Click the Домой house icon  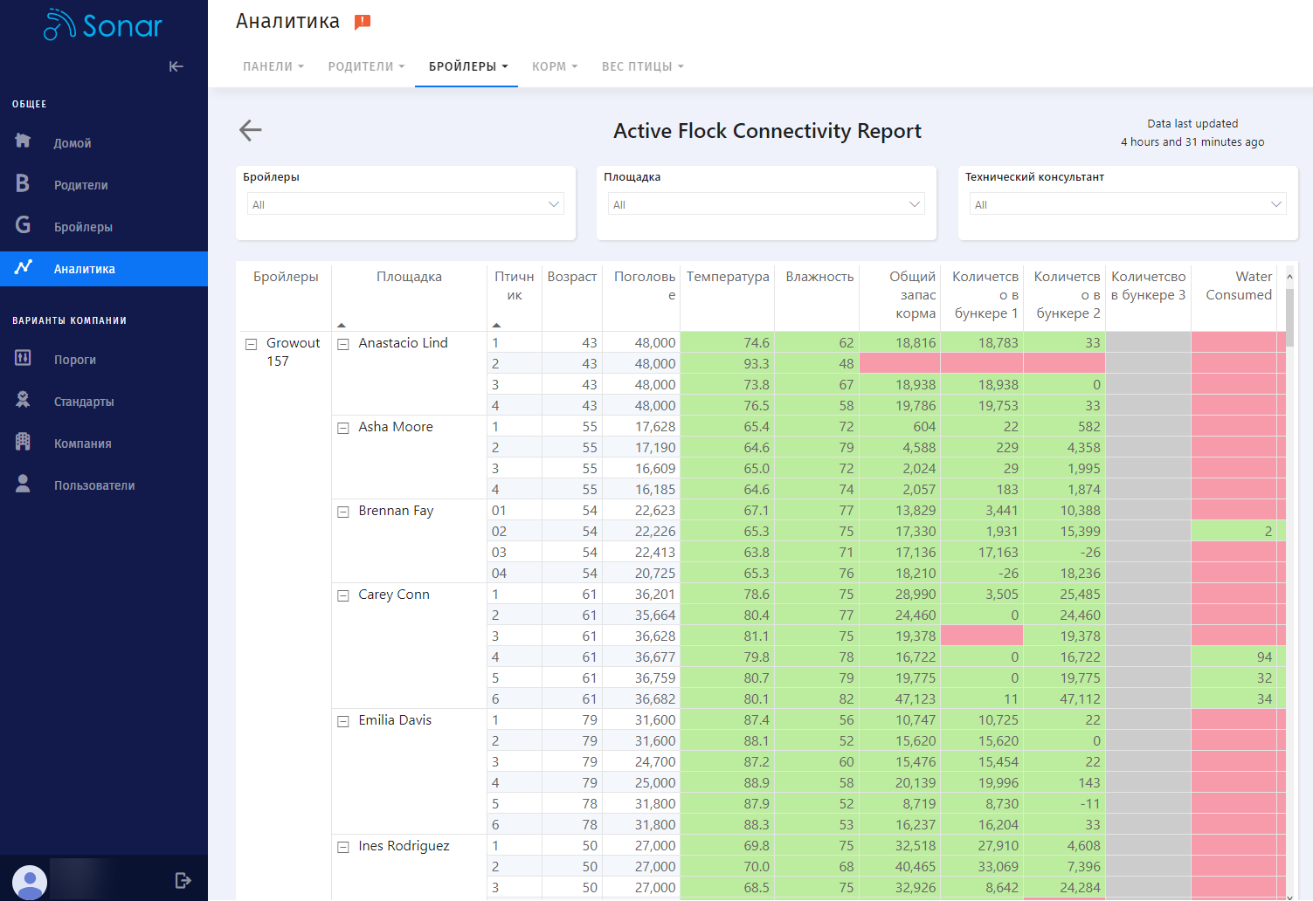pyautogui.click(x=23, y=141)
